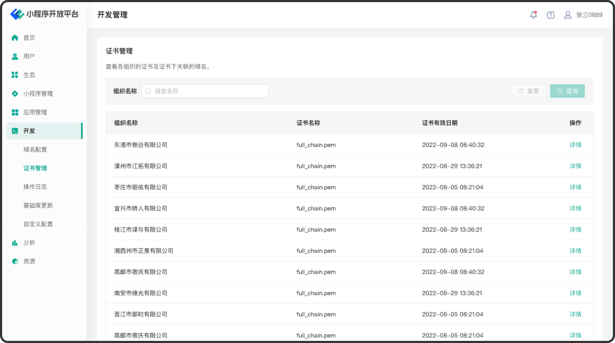Open the help question mark icon

[x=550, y=15]
